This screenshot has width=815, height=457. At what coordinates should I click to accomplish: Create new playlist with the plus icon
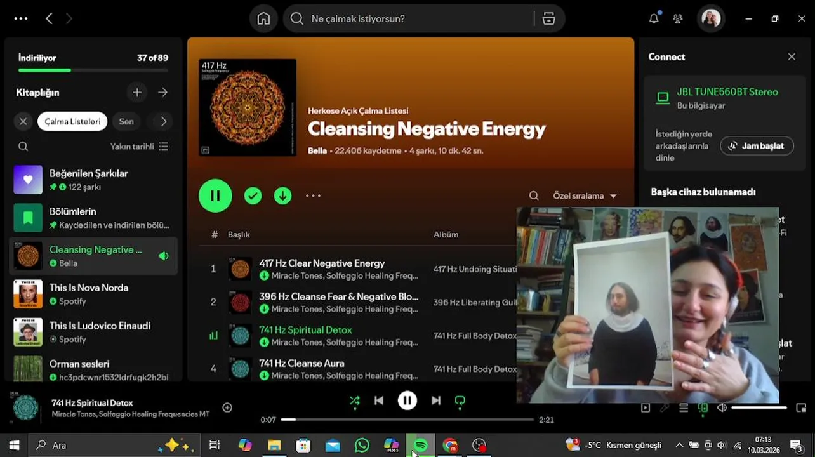click(x=137, y=93)
